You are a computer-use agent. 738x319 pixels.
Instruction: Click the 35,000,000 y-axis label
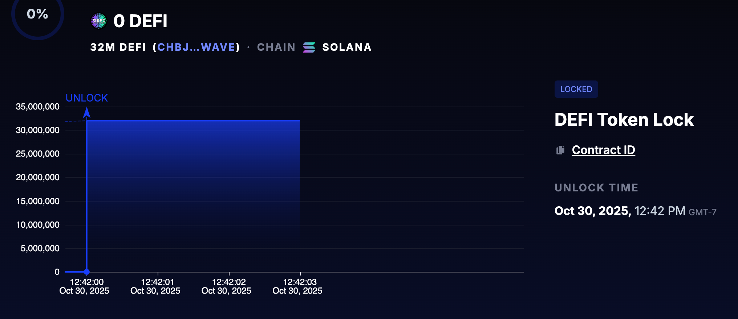point(38,107)
